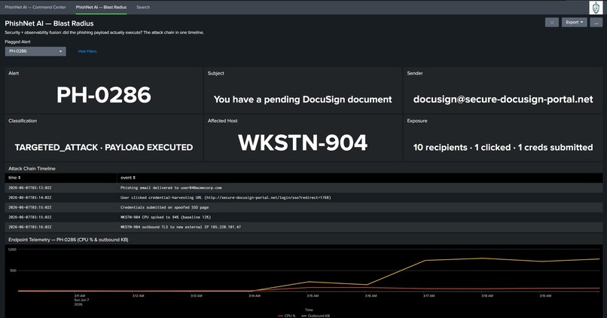Click 'You have a pending DocuSign document' subject

tap(303, 99)
